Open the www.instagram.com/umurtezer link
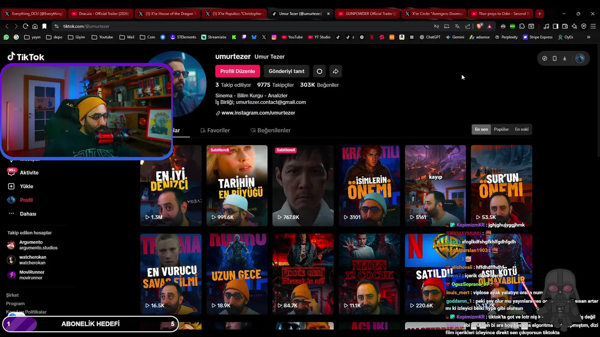Screen dimensions: 600x337 [258, 113]
